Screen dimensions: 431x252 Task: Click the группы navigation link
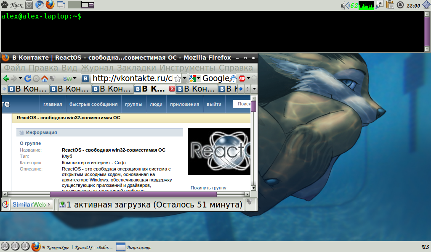point(133,105)
